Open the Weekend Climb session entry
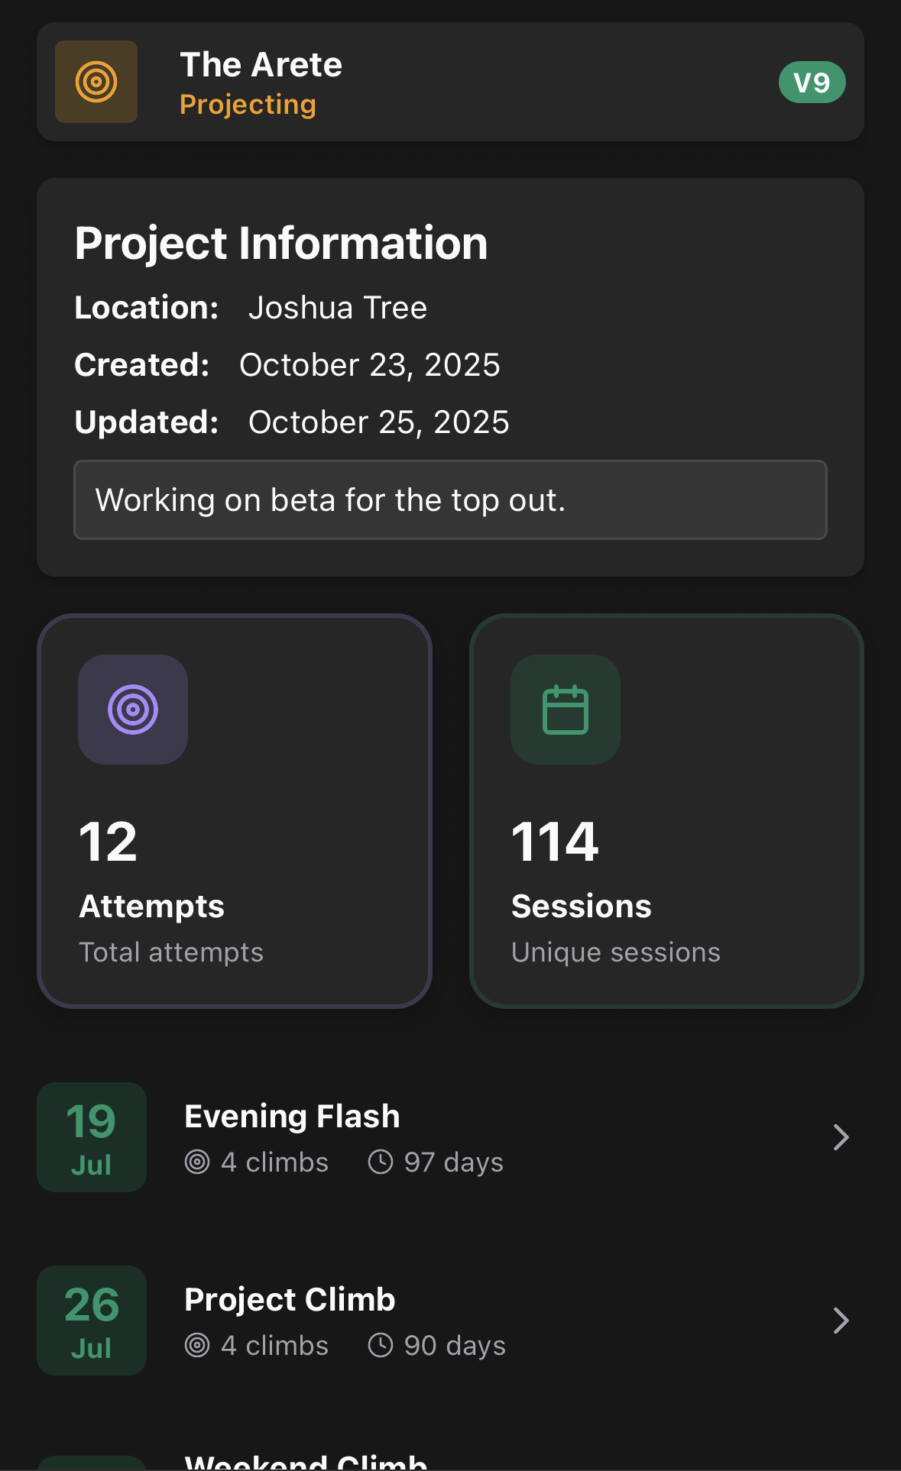901x1471 pixels. tap(306, 1462)
